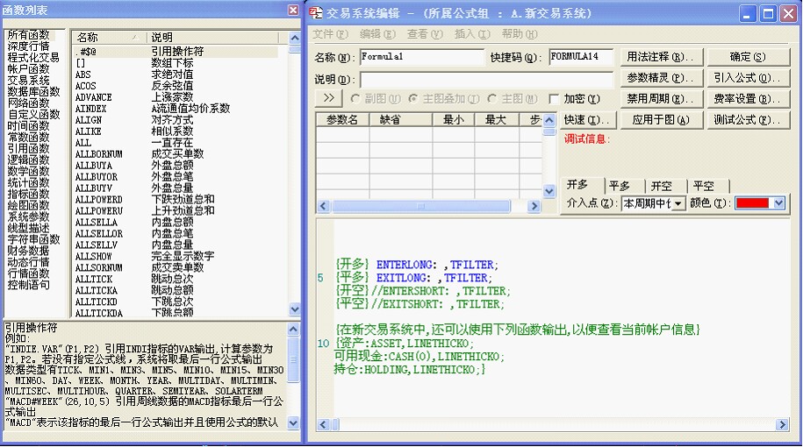Click the 禁用周期 button
The height and width of the screenshot is (447, 803).
point(661,99)
